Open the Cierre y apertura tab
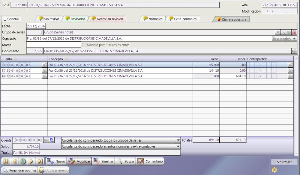 pos(231,19)
